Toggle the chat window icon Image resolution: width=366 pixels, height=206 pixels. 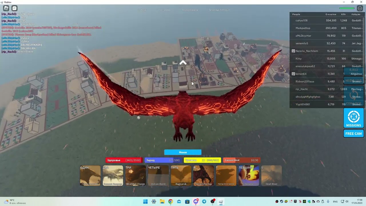click(14, 8)
